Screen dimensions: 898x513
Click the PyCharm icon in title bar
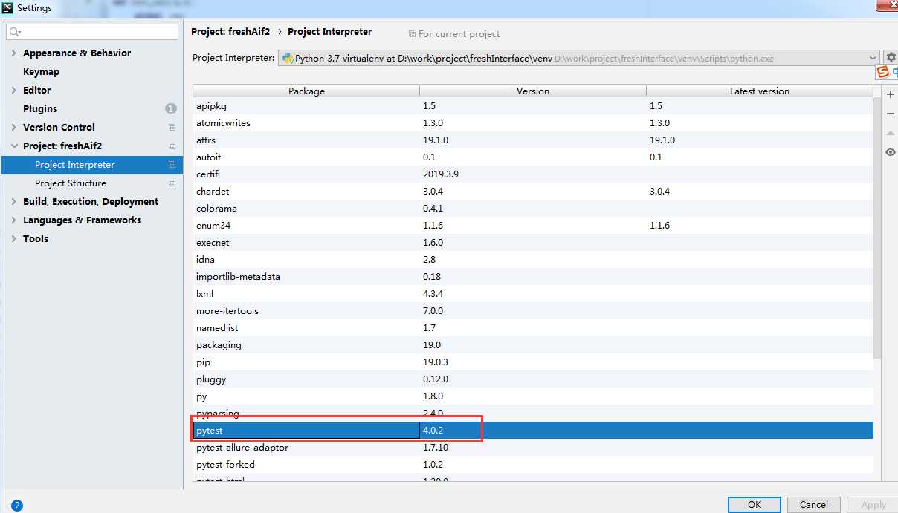click(8, 8)
